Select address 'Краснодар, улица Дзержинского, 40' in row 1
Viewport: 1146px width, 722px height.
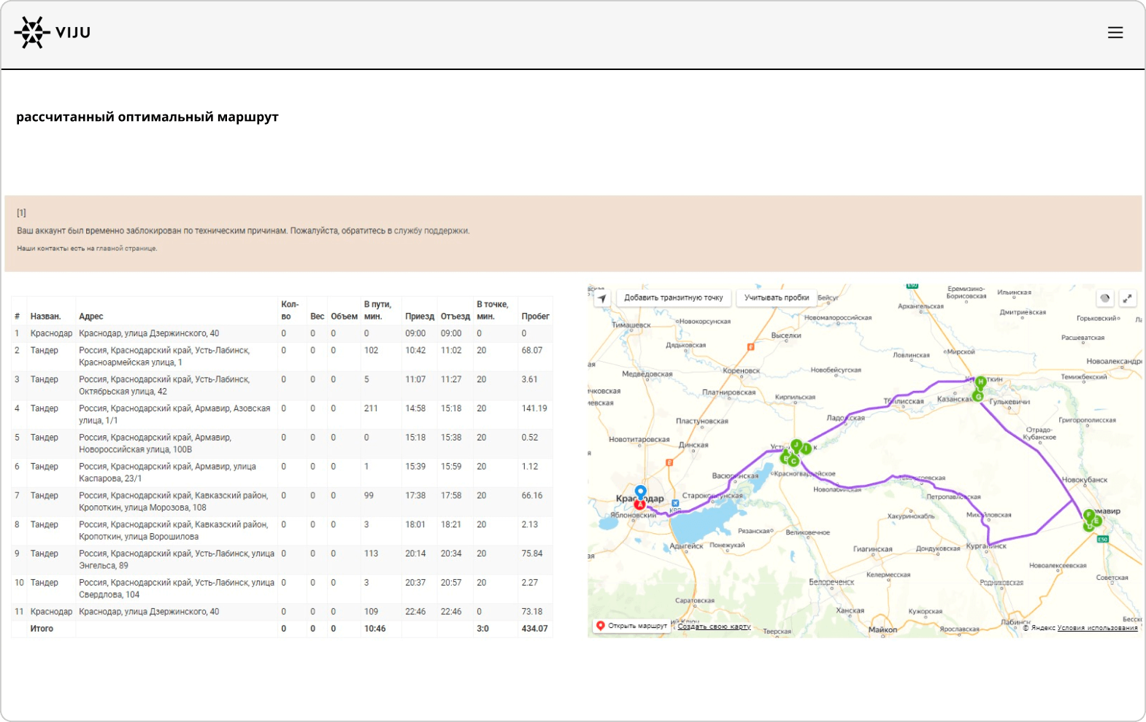pyautogui.click(x=149, y=333)
